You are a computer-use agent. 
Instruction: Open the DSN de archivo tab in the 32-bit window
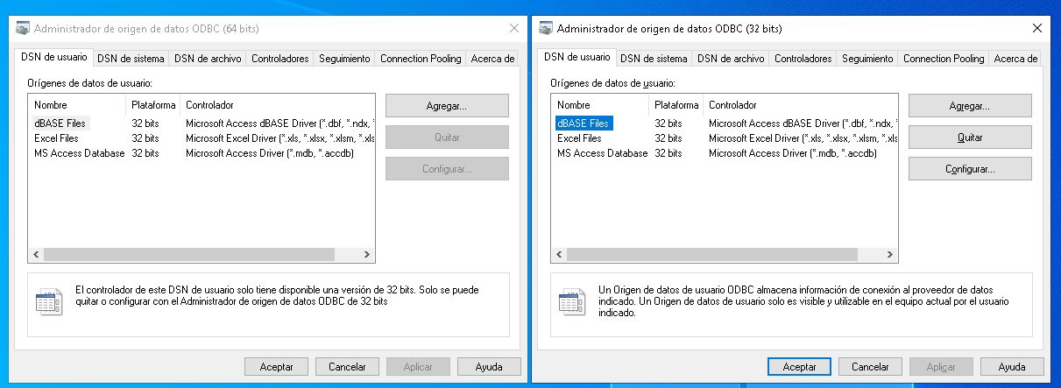(x=731, y=59)
